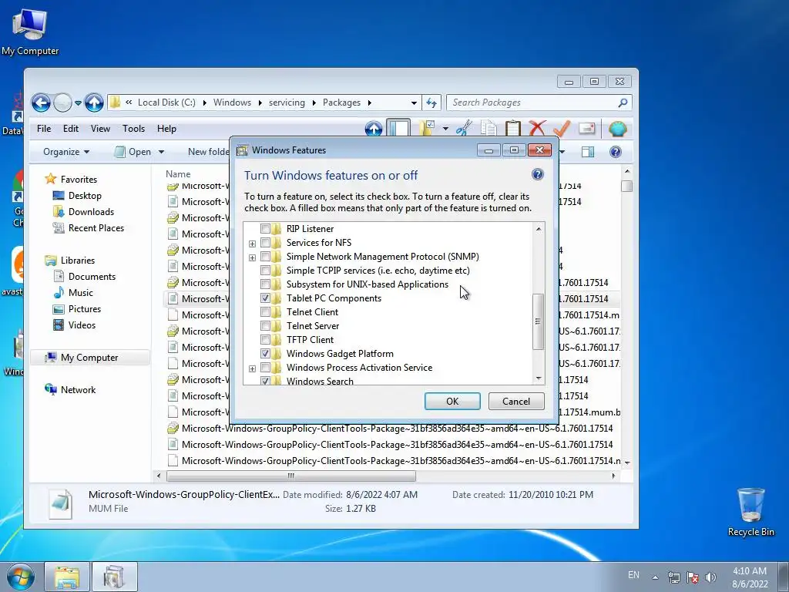Open the Tools menu
789x592 pixels.
[x=133, y=129]
